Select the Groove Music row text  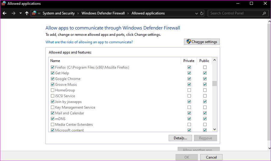[x=66, y=85]
